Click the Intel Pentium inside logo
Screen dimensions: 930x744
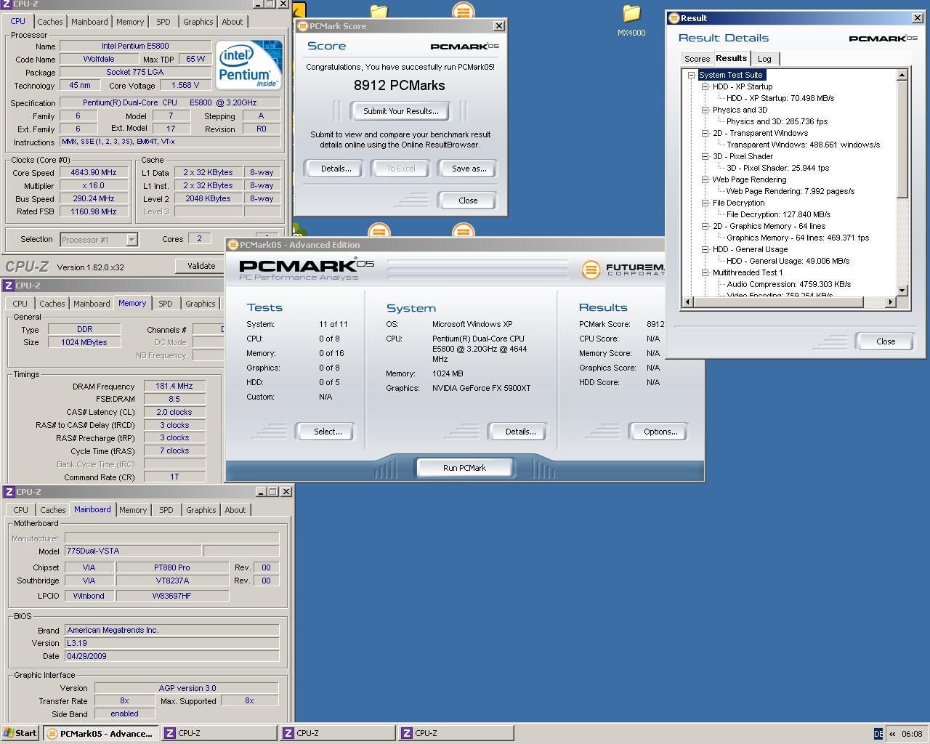[249, 65]
